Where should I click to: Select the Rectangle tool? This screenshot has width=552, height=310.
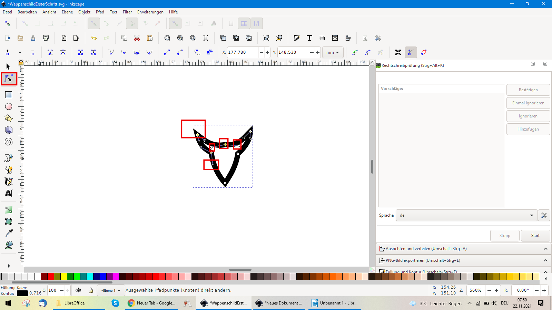[9, 95]
